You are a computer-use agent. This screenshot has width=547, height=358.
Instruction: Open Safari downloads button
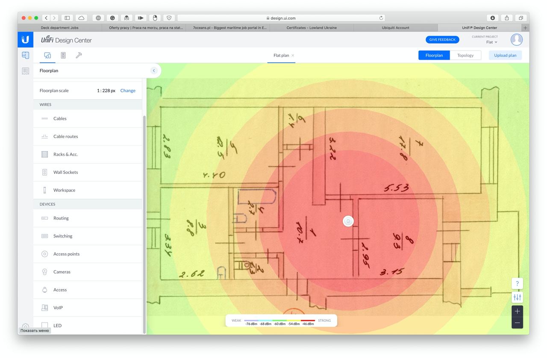click(x=493, y=18)
